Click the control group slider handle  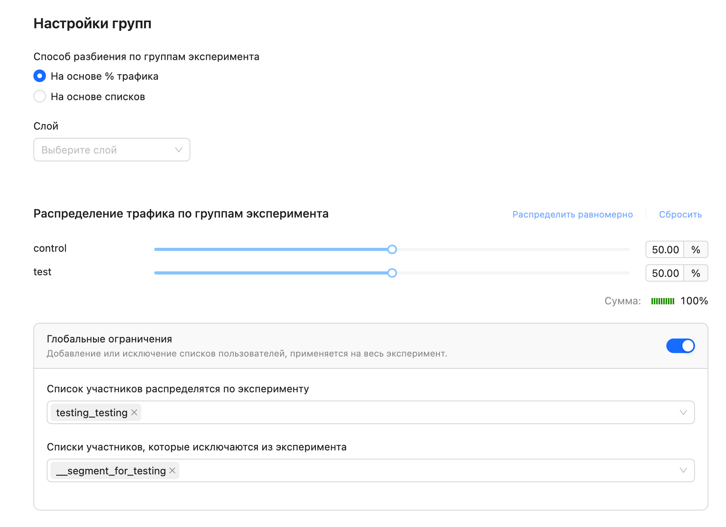(x=392, y=249)
